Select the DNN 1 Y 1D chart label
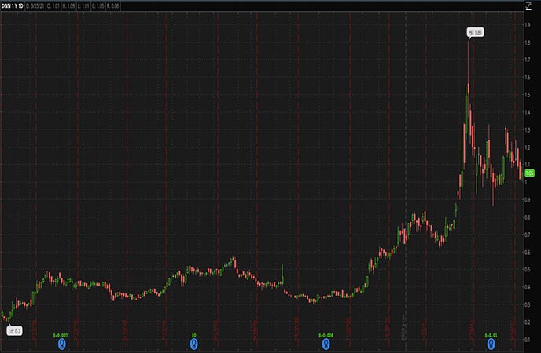The image size is (541, 353). [13, 6]
